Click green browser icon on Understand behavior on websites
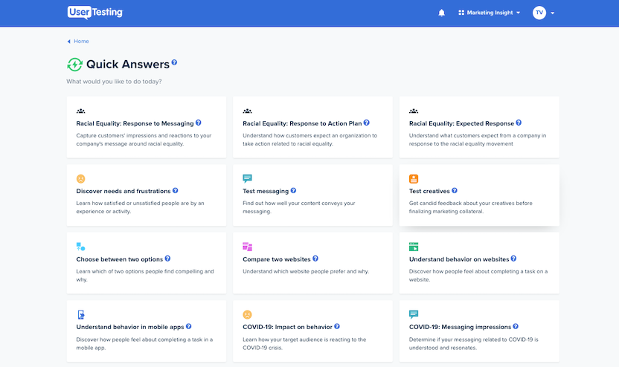Screen dimensions: 619x367 tap(414, 247)
